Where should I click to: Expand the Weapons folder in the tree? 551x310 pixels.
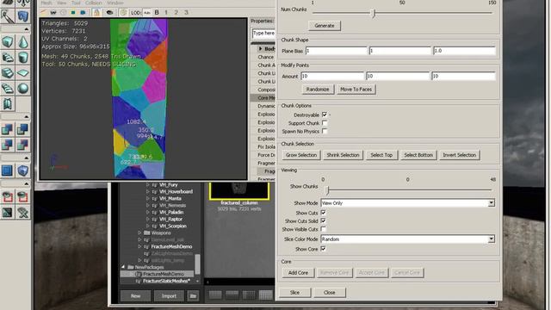pos(139,232)
